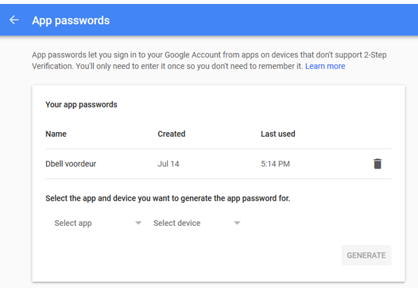Image resolution: width=418 pixels, height=288 pixels.
Task: Click the arrow beside Select app
Action: click(138, 223)
